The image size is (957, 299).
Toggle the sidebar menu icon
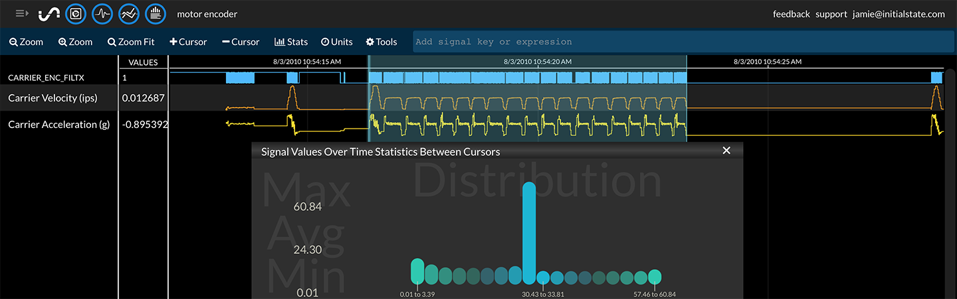22,13
